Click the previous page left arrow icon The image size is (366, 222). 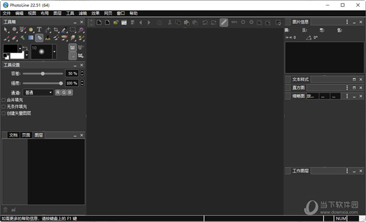click(x=140, y=23)
